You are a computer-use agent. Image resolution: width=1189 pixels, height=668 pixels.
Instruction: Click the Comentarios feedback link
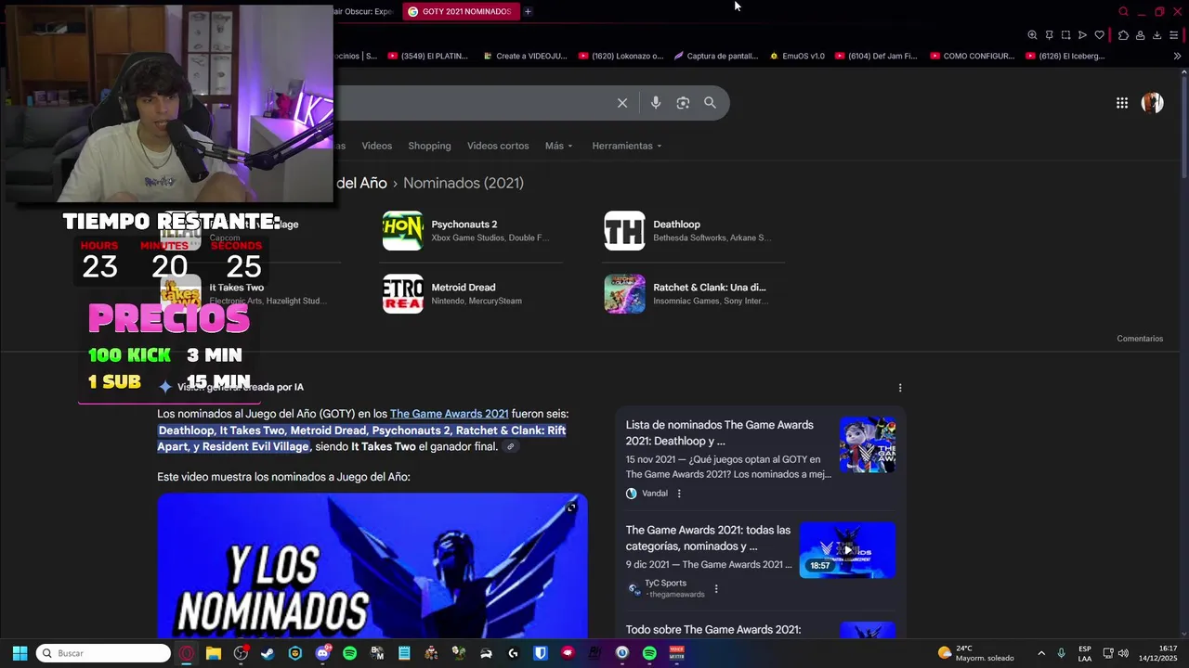click(x=1140, y=339)
